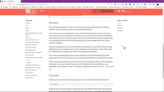Open the consent command page
Screen dimensions: 164x92
click(28, 23)
